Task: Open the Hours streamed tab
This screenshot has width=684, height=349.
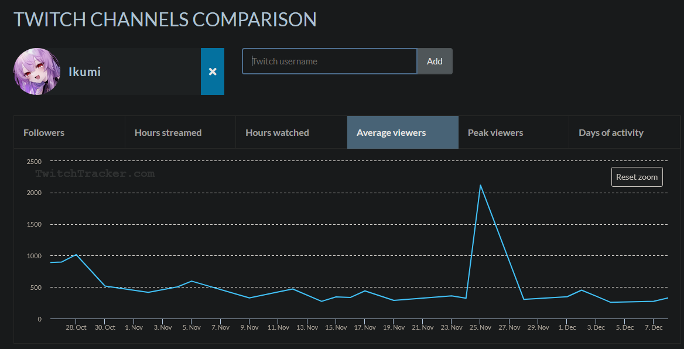Action: [x=180, y=132]
